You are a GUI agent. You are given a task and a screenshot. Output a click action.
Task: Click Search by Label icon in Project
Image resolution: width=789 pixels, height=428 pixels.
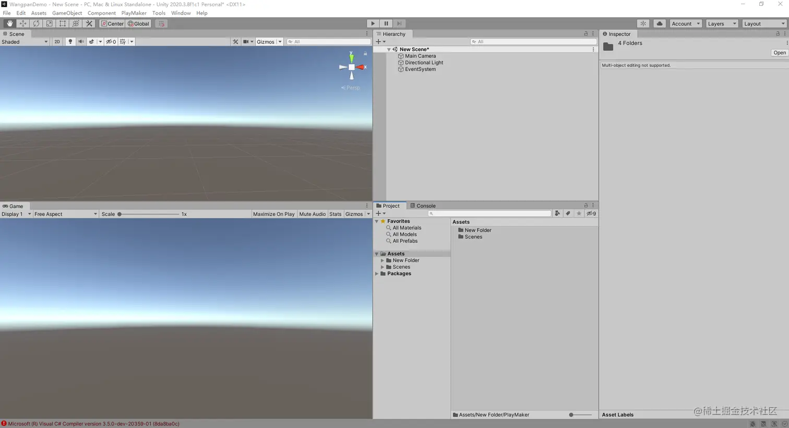coord(568,213)
